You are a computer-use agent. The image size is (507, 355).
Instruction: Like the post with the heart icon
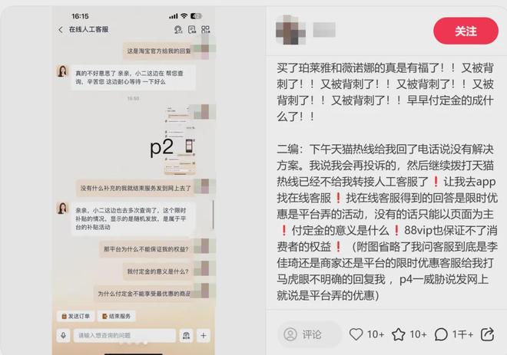click(x=356, y=334)
